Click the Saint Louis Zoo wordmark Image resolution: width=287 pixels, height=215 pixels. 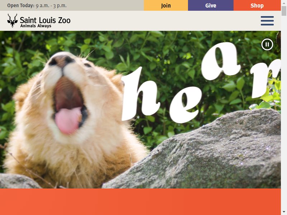[x=45, y=20]
